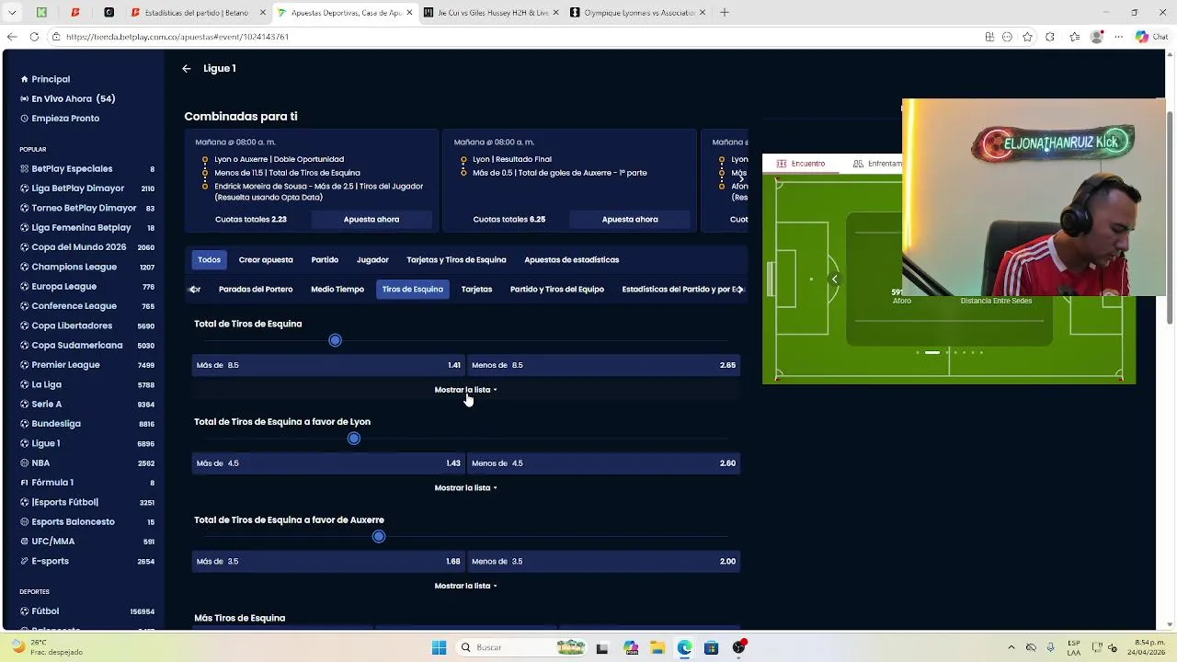This screenshot has width=1177, height=662.
Task: Adjust the Auxerre corners line slider
Action: click(378, 536)
